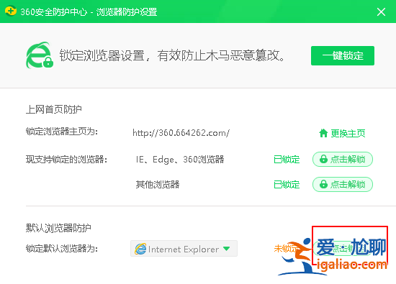Click the 其他浏览器 label
Viewport: 396px width, 284px height.
158,185
